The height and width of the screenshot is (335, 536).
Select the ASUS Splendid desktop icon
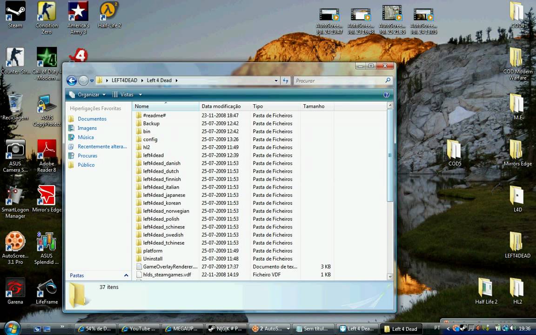[47, 248]
